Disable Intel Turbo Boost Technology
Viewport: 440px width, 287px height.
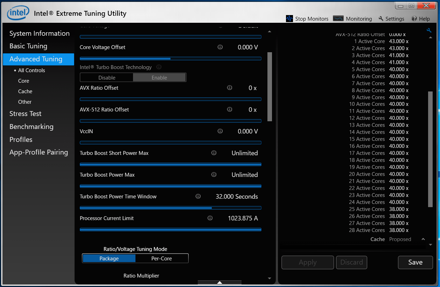(107, 77)
